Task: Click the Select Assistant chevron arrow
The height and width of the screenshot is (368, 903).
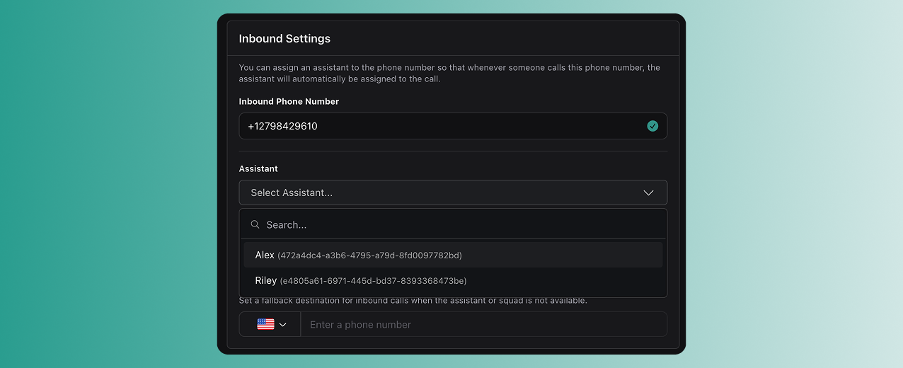Action: click(648, 192)
